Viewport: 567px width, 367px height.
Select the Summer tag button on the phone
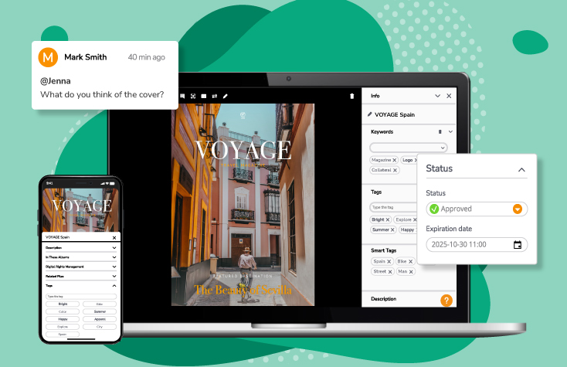[x=100, y=311]
